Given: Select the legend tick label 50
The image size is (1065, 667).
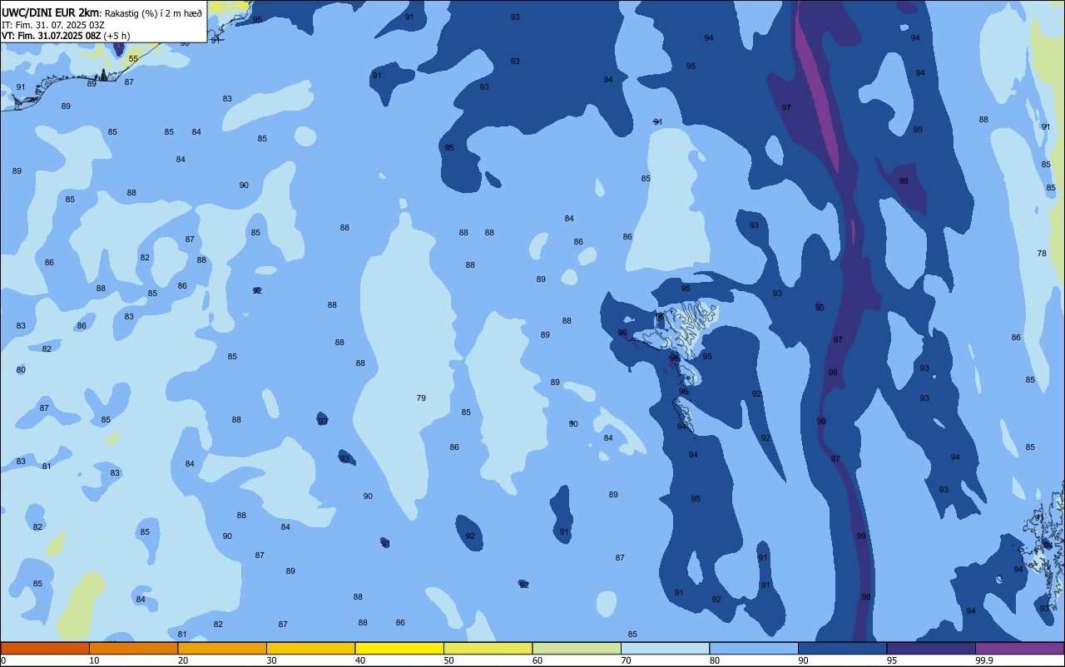Looking at the screenshot, I should 448,660.
